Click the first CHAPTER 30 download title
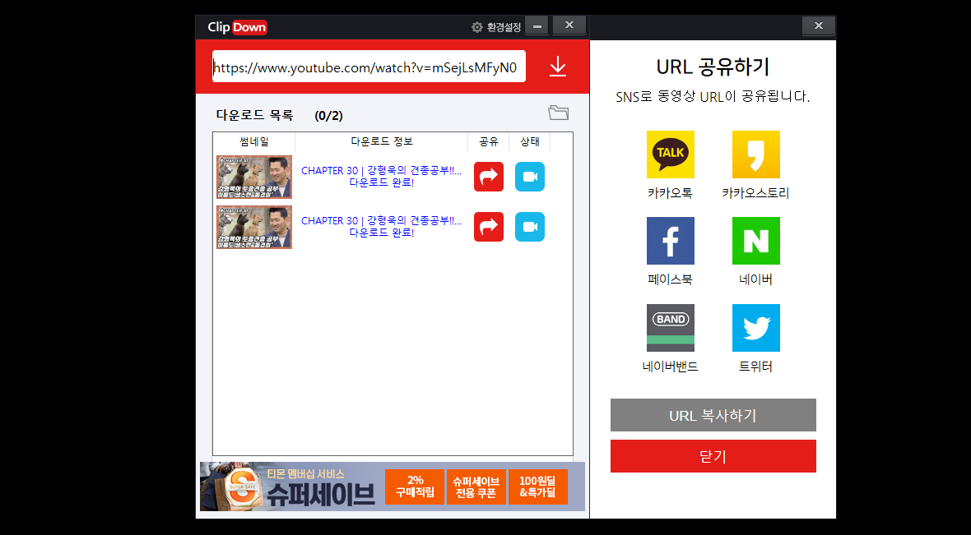Screen dimensions: 971x535 (x=382, y=171)
